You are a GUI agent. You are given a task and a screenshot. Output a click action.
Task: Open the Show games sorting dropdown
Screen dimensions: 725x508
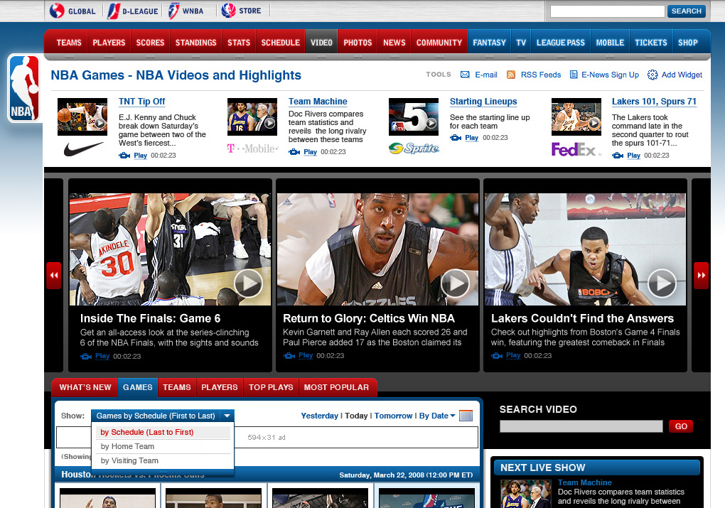click(x=162, y=416)
